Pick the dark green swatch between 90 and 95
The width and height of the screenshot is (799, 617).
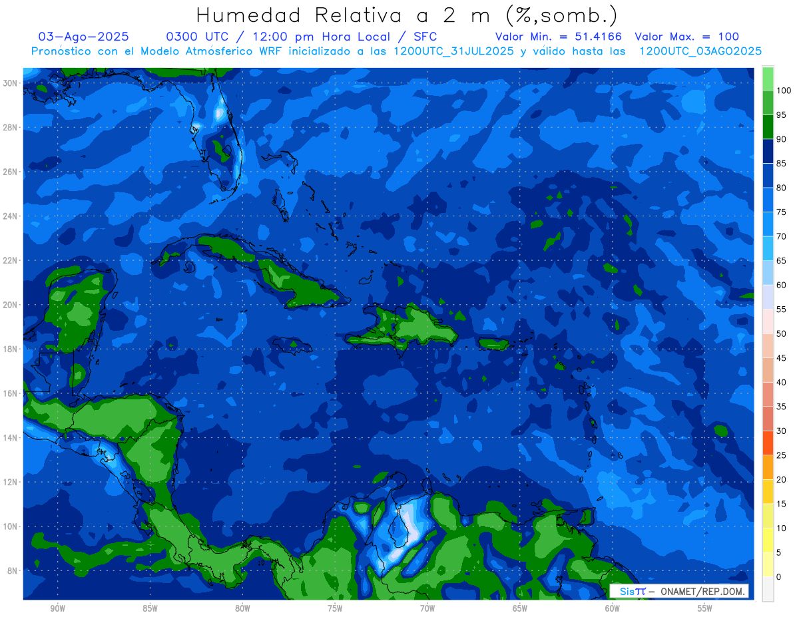click(768, 127)
